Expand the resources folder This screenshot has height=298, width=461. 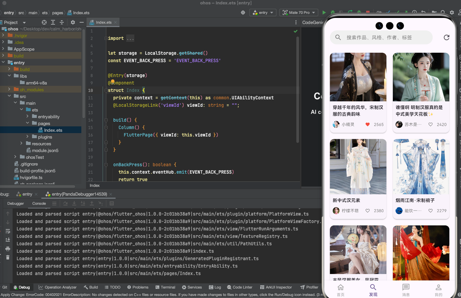(x=22, y=144)
